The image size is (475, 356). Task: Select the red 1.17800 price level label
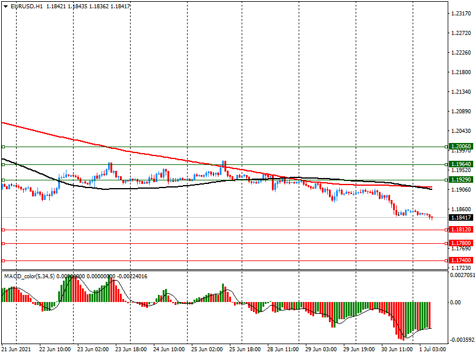coord(461,243)
